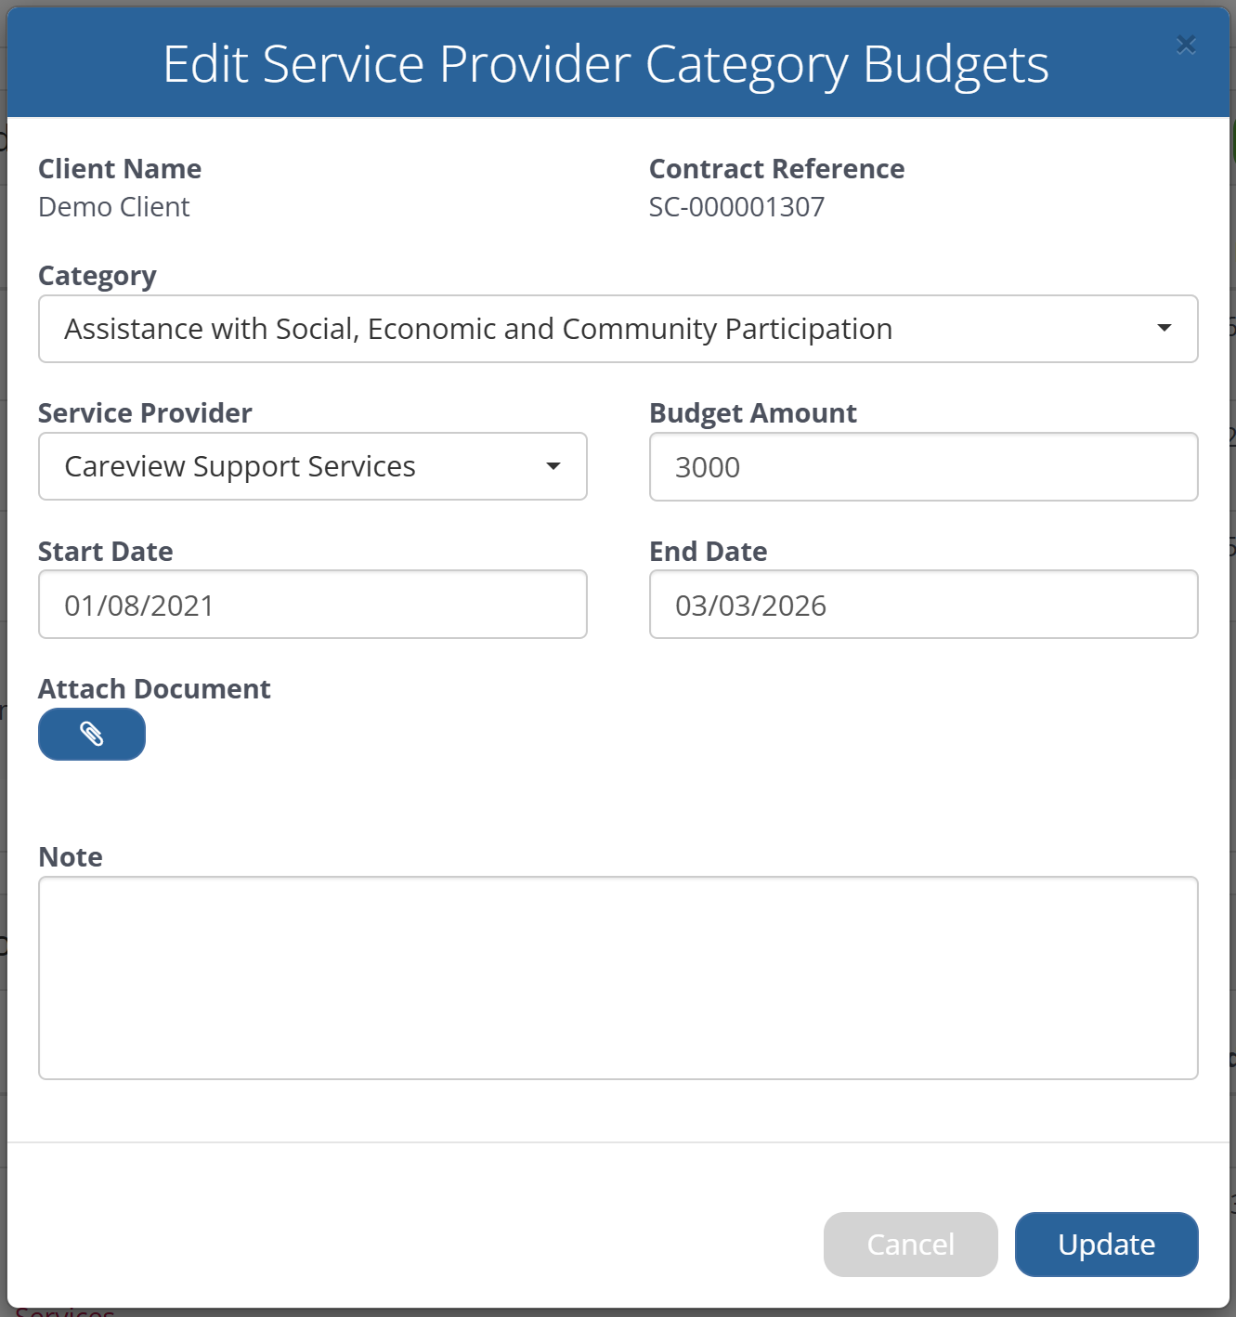Click the Attach Document label
The width and height of the screenshot is (1236, 1317).
(154, 689)
